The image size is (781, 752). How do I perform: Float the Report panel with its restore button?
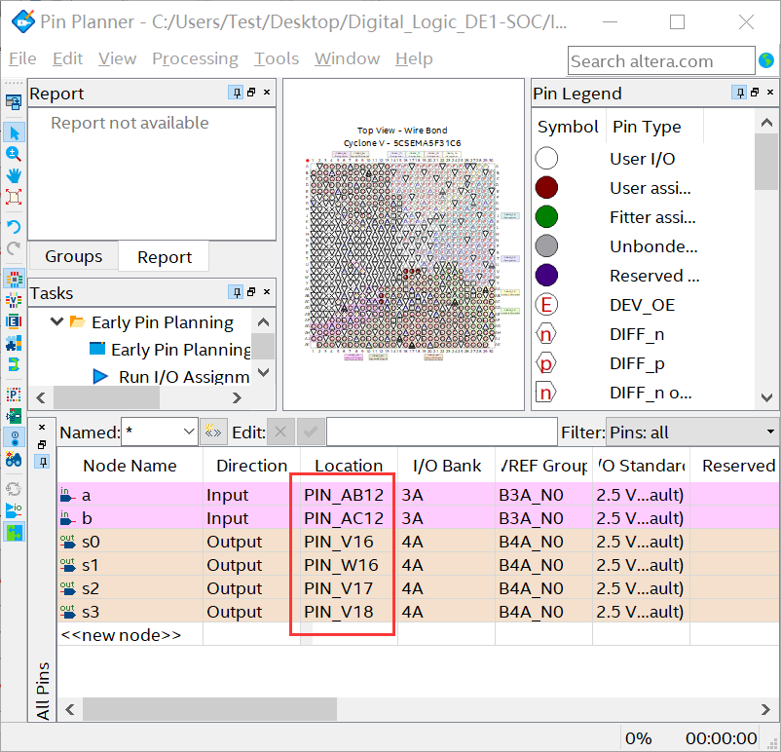click(251, 93)
